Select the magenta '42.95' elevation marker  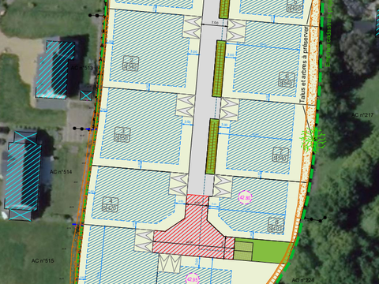[x=192, y=279]
